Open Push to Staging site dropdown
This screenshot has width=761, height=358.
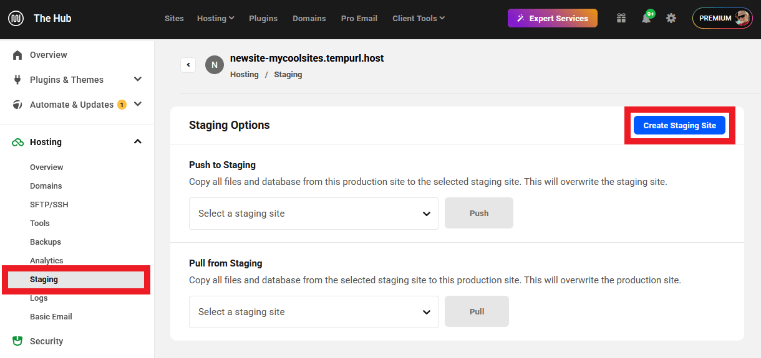coord(314,214)
